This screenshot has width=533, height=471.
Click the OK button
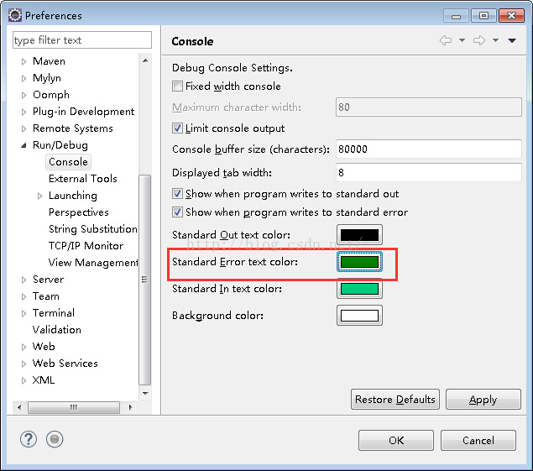396,441
